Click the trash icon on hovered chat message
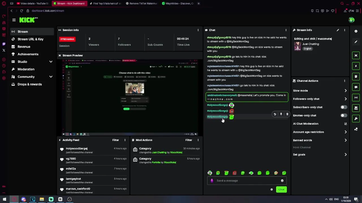Image resolution: width=362 pixels, height=203 pixels. [287, 114]
